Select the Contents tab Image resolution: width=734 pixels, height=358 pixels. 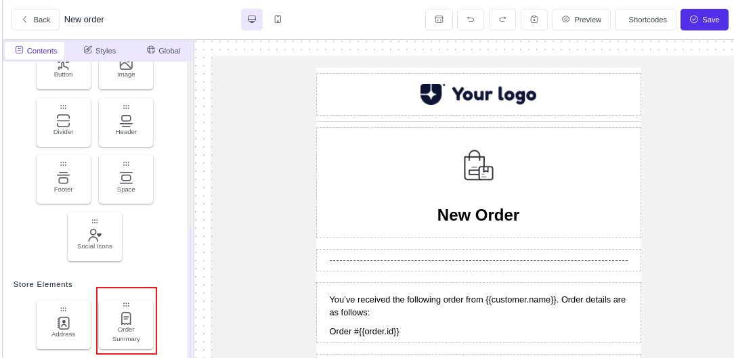pos(36,51)
